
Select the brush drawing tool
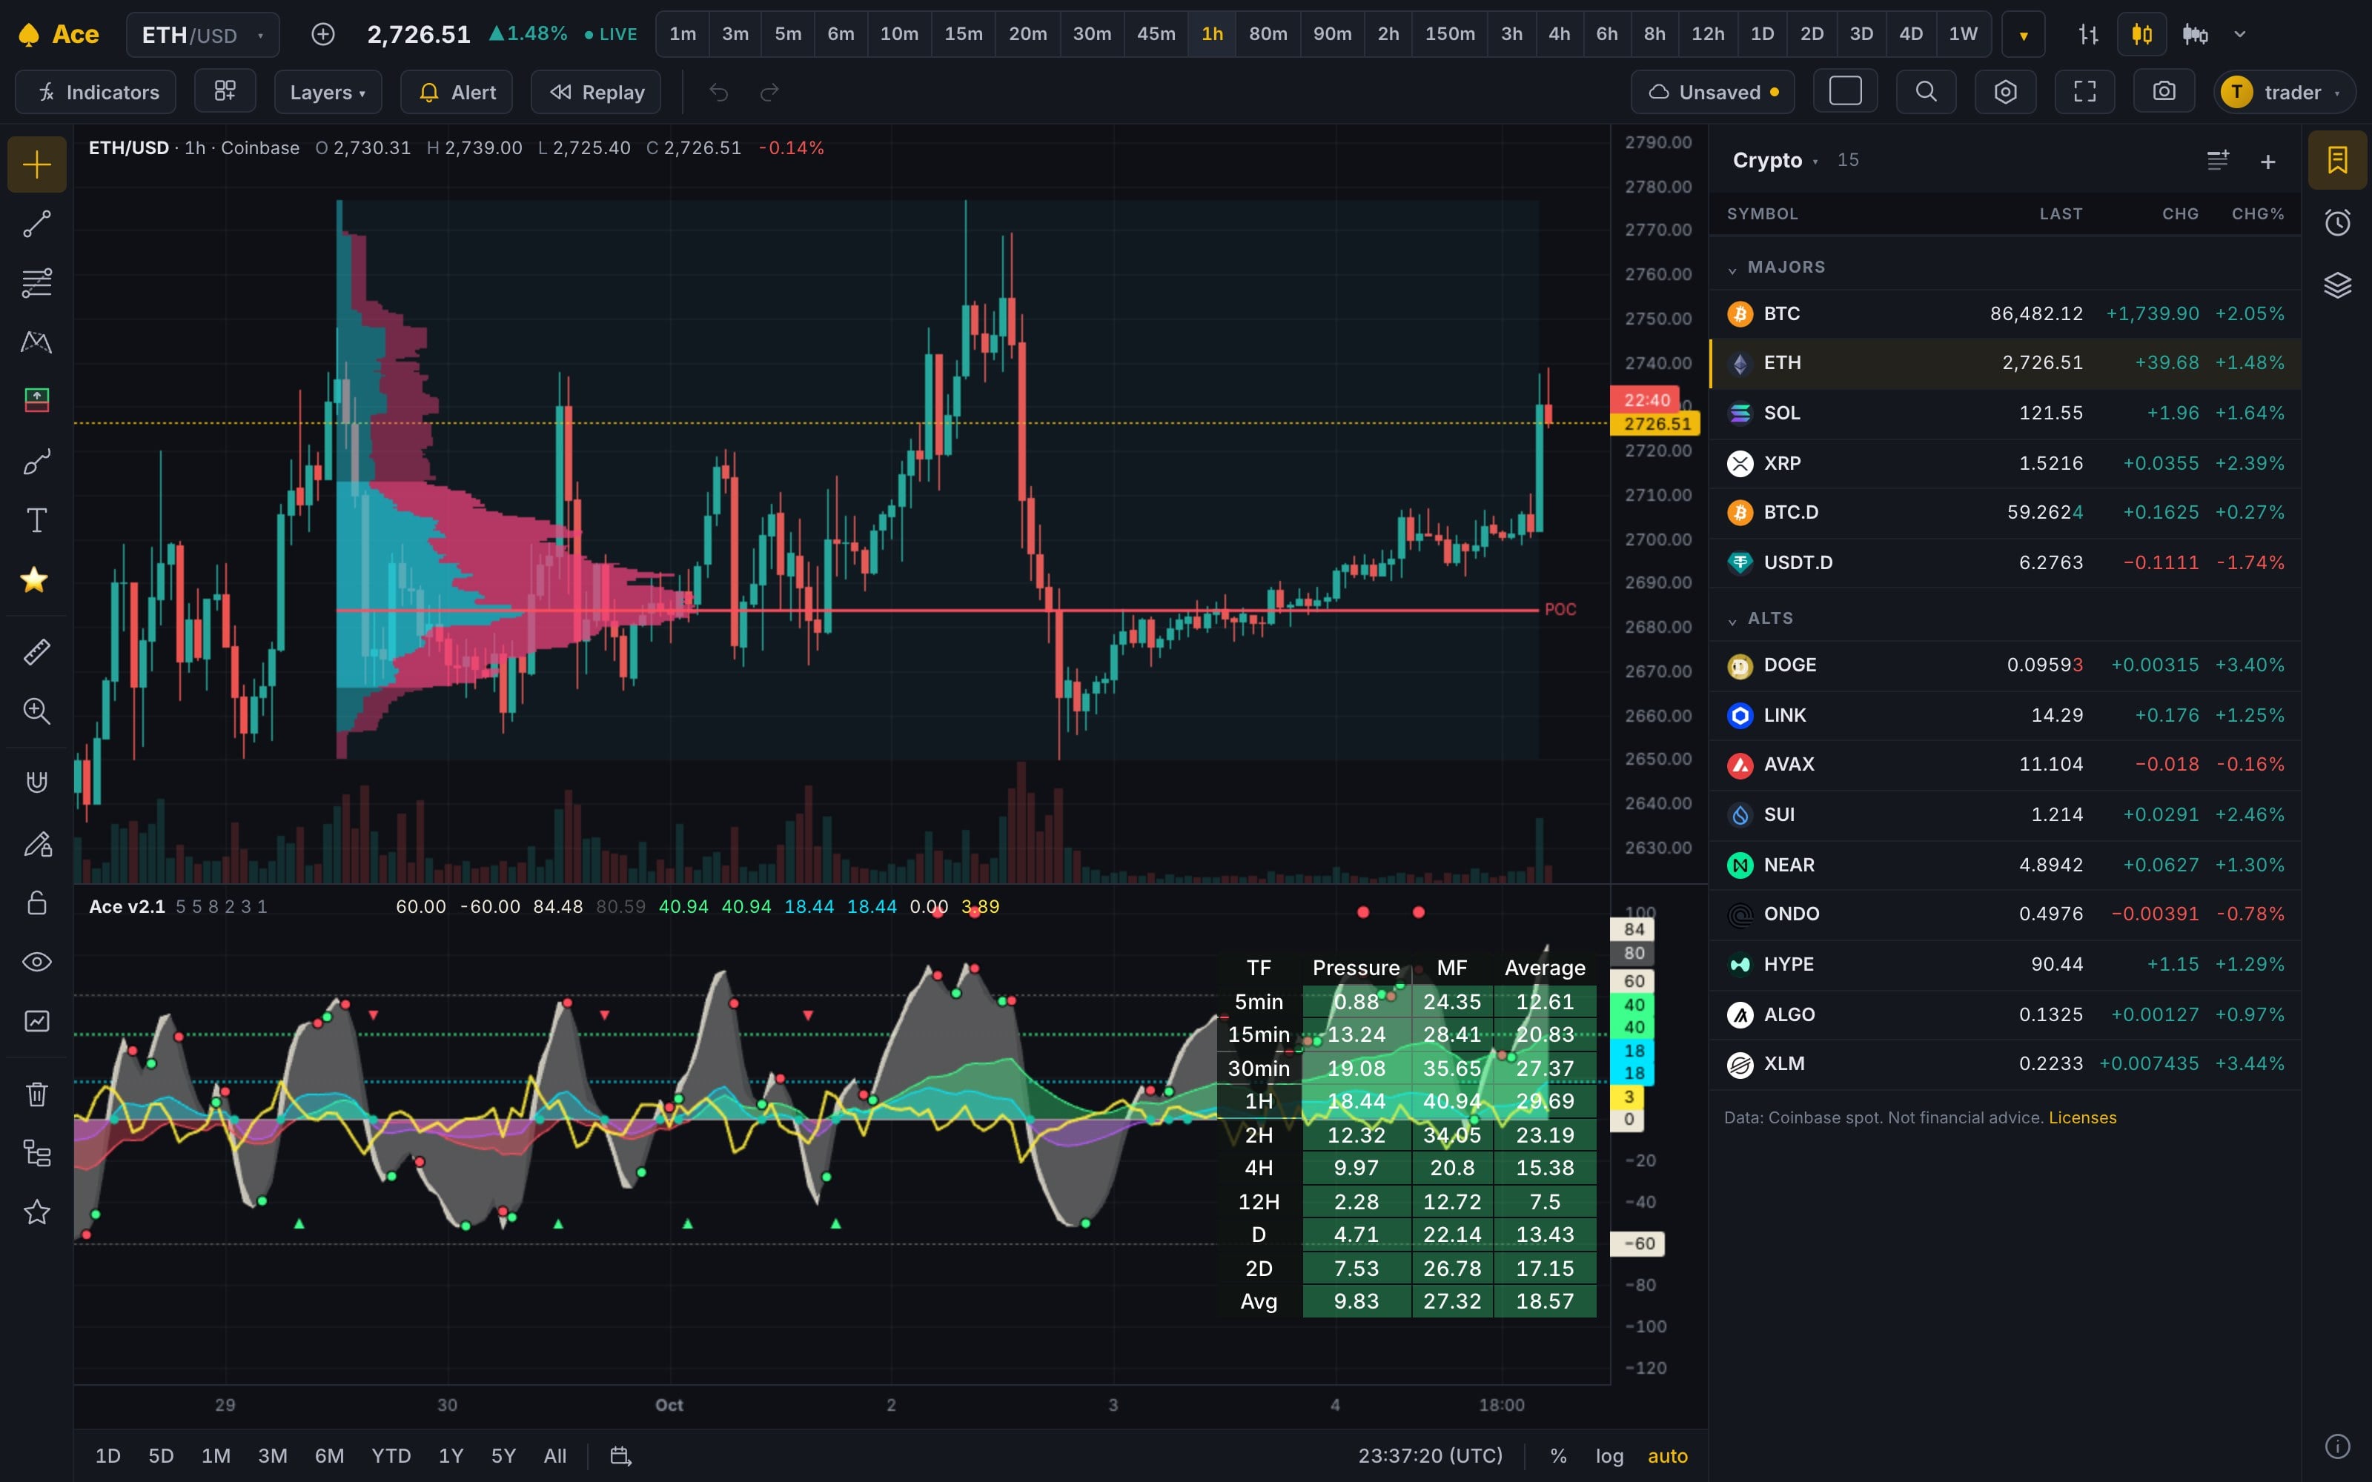click(x=36, y=462)
